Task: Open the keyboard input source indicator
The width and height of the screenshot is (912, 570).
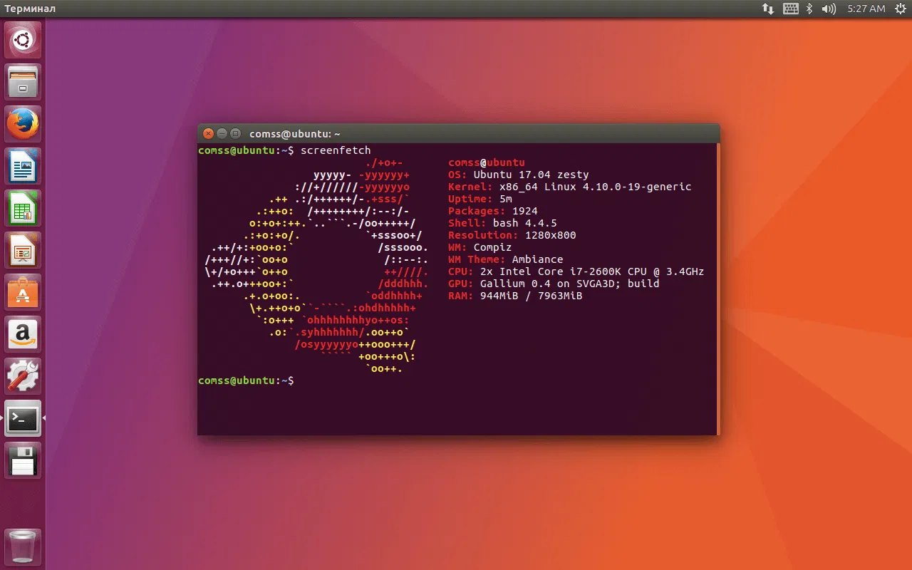Action: (x=791, y=9)
